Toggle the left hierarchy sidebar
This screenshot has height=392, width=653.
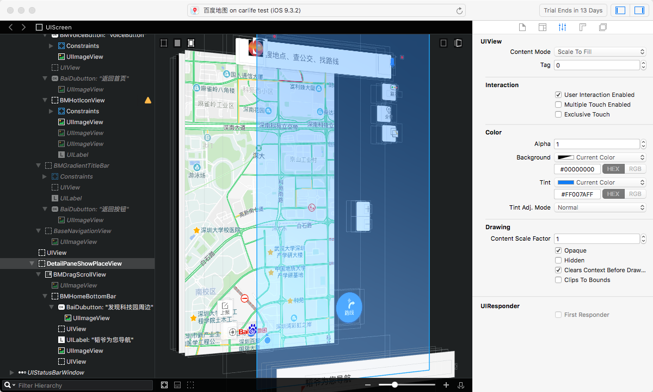coord(620,10)
